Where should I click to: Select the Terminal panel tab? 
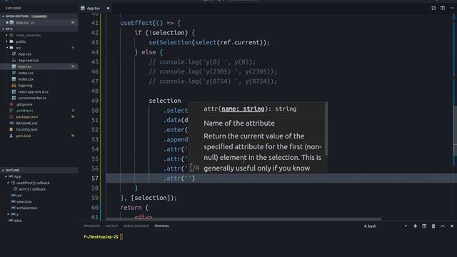pyautogui.click(x=162, y=226)
